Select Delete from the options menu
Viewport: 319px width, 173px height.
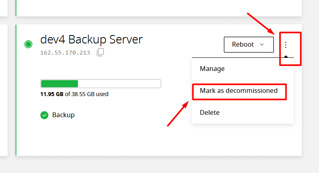pos(210,112)
